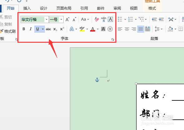Viewport: 184px width, 130px height.
Task: Open the 开始 ribbon tab
Action: pyautogui.click(x=11, y=8)
